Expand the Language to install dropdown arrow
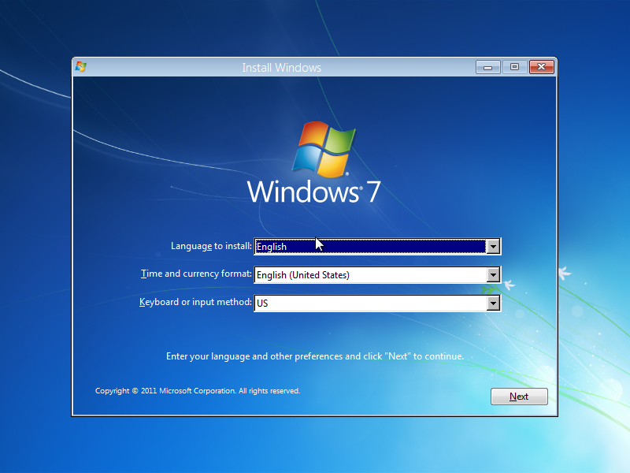Screen dimensions: 630x473 click(x=493, y=247)
